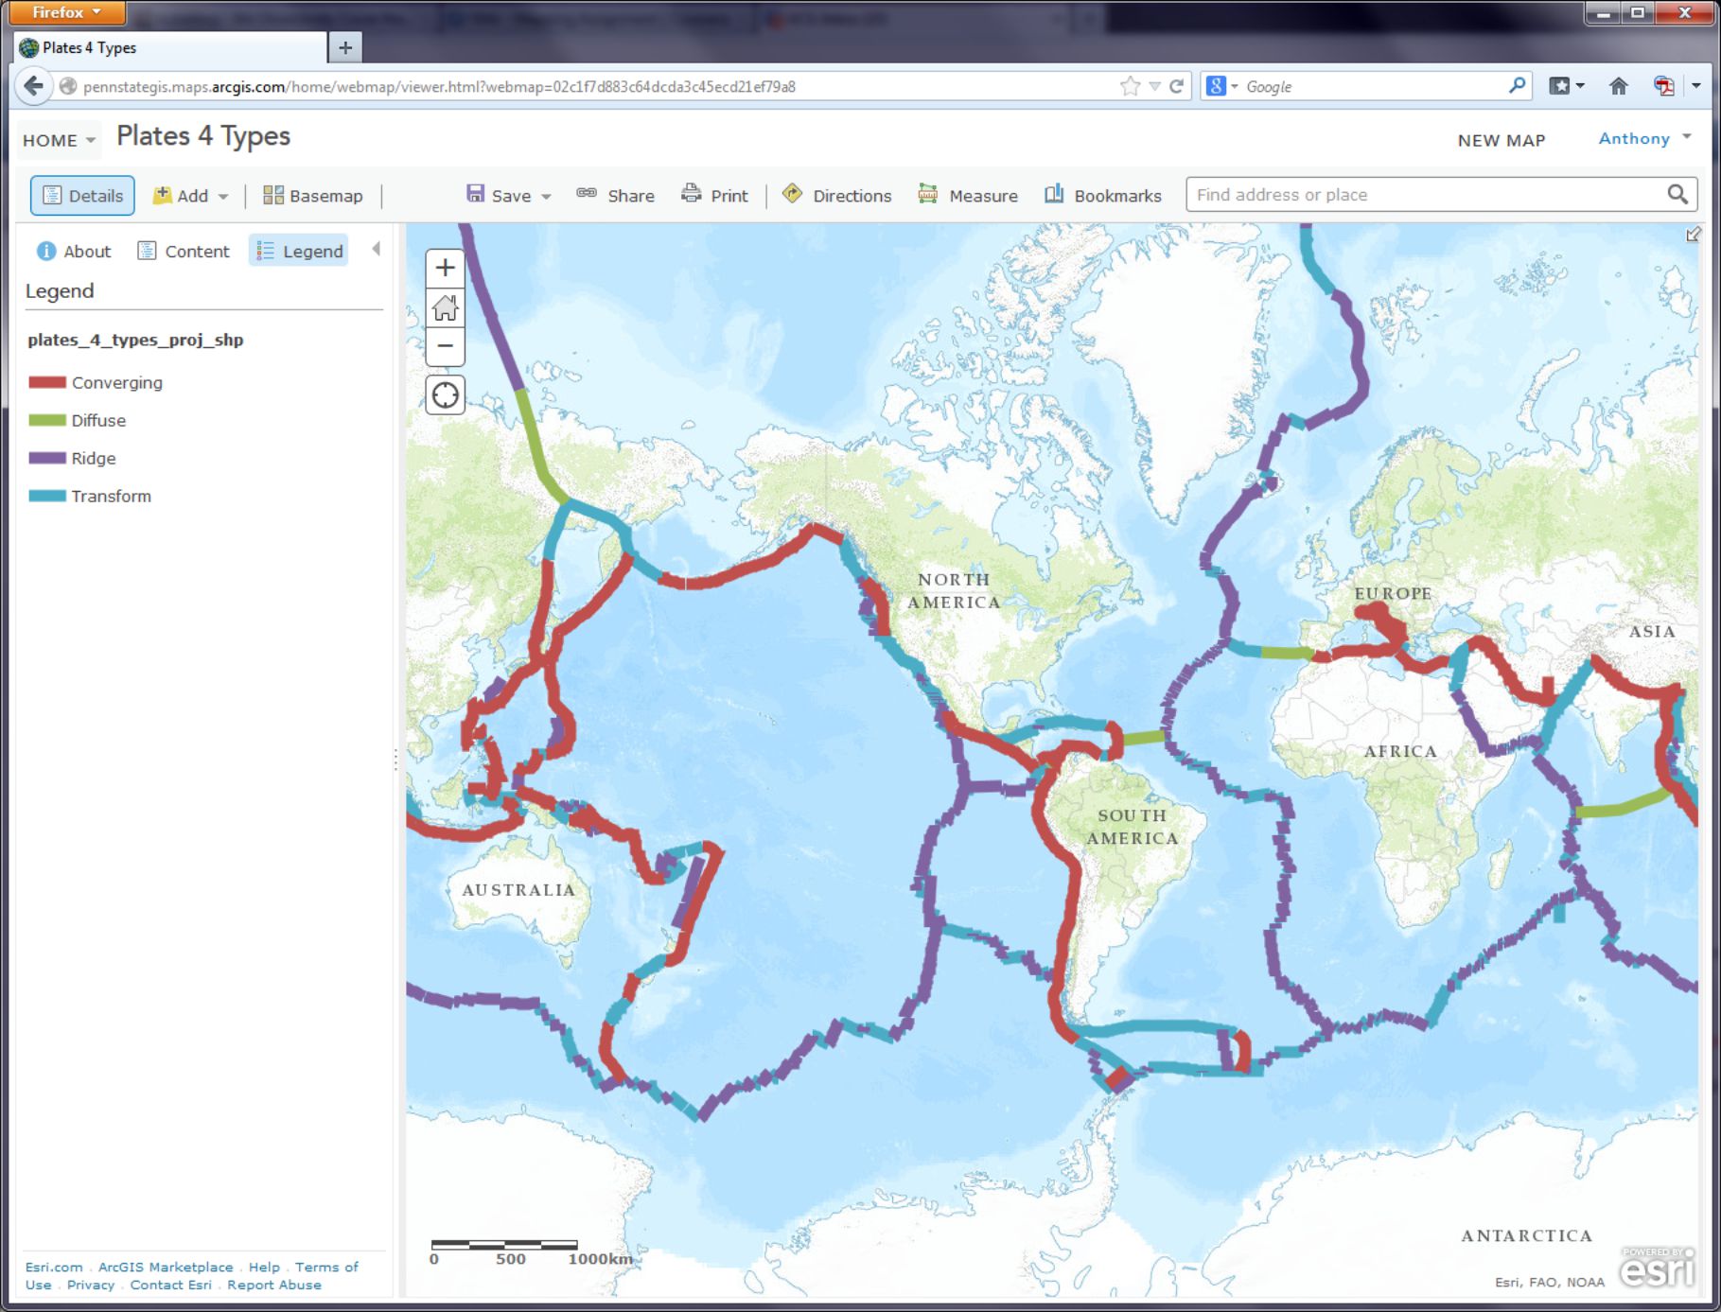Click the red Converging legend swatch
This screenshot has height=1312, width=1721.
click(47, 382)
